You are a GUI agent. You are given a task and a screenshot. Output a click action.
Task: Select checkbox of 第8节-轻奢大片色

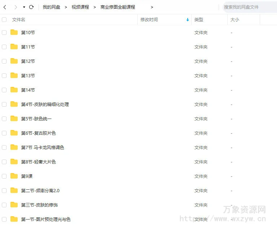tap(4, 162)
